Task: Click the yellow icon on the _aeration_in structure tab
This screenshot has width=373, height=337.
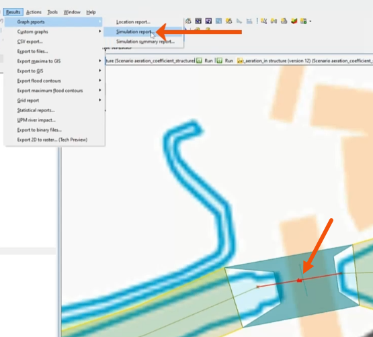Action: coord(240,60)
